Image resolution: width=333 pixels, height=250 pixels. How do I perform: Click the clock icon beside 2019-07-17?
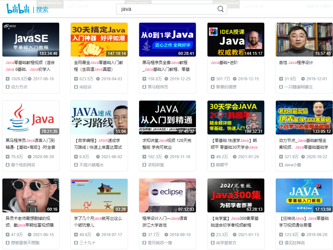click(98, 235)
